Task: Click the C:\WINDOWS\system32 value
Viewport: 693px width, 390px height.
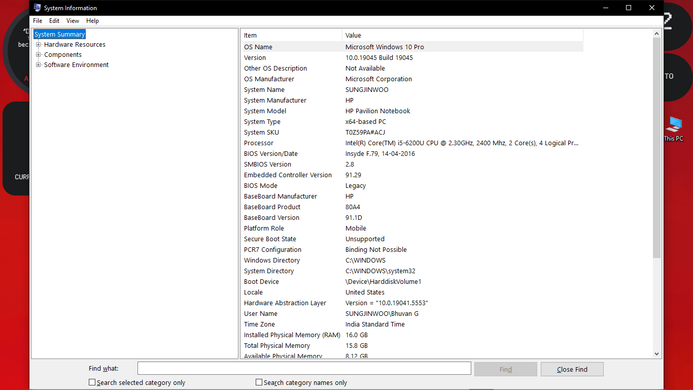Action: click(x=380, y=271)
